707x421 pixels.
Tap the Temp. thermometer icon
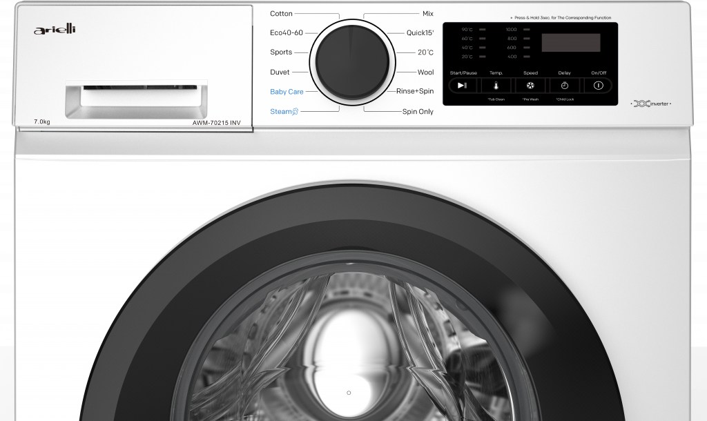(496, 86)
